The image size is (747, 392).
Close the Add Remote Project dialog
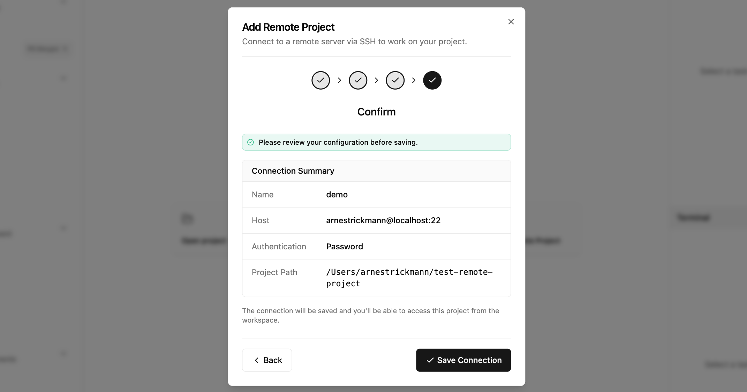(511, 22)
